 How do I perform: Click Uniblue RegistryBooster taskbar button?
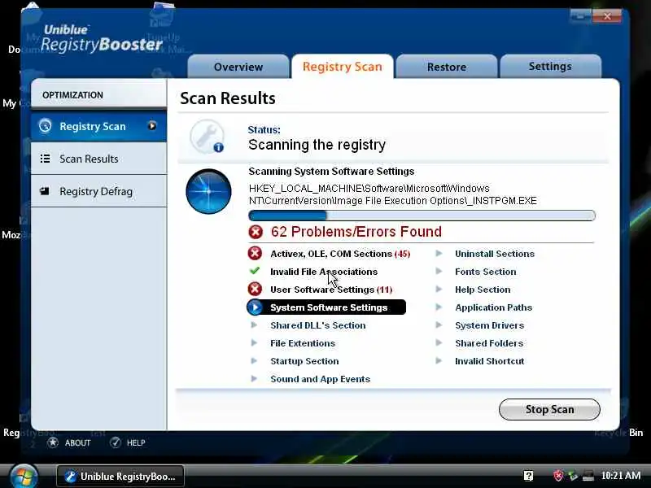[120, 477]
